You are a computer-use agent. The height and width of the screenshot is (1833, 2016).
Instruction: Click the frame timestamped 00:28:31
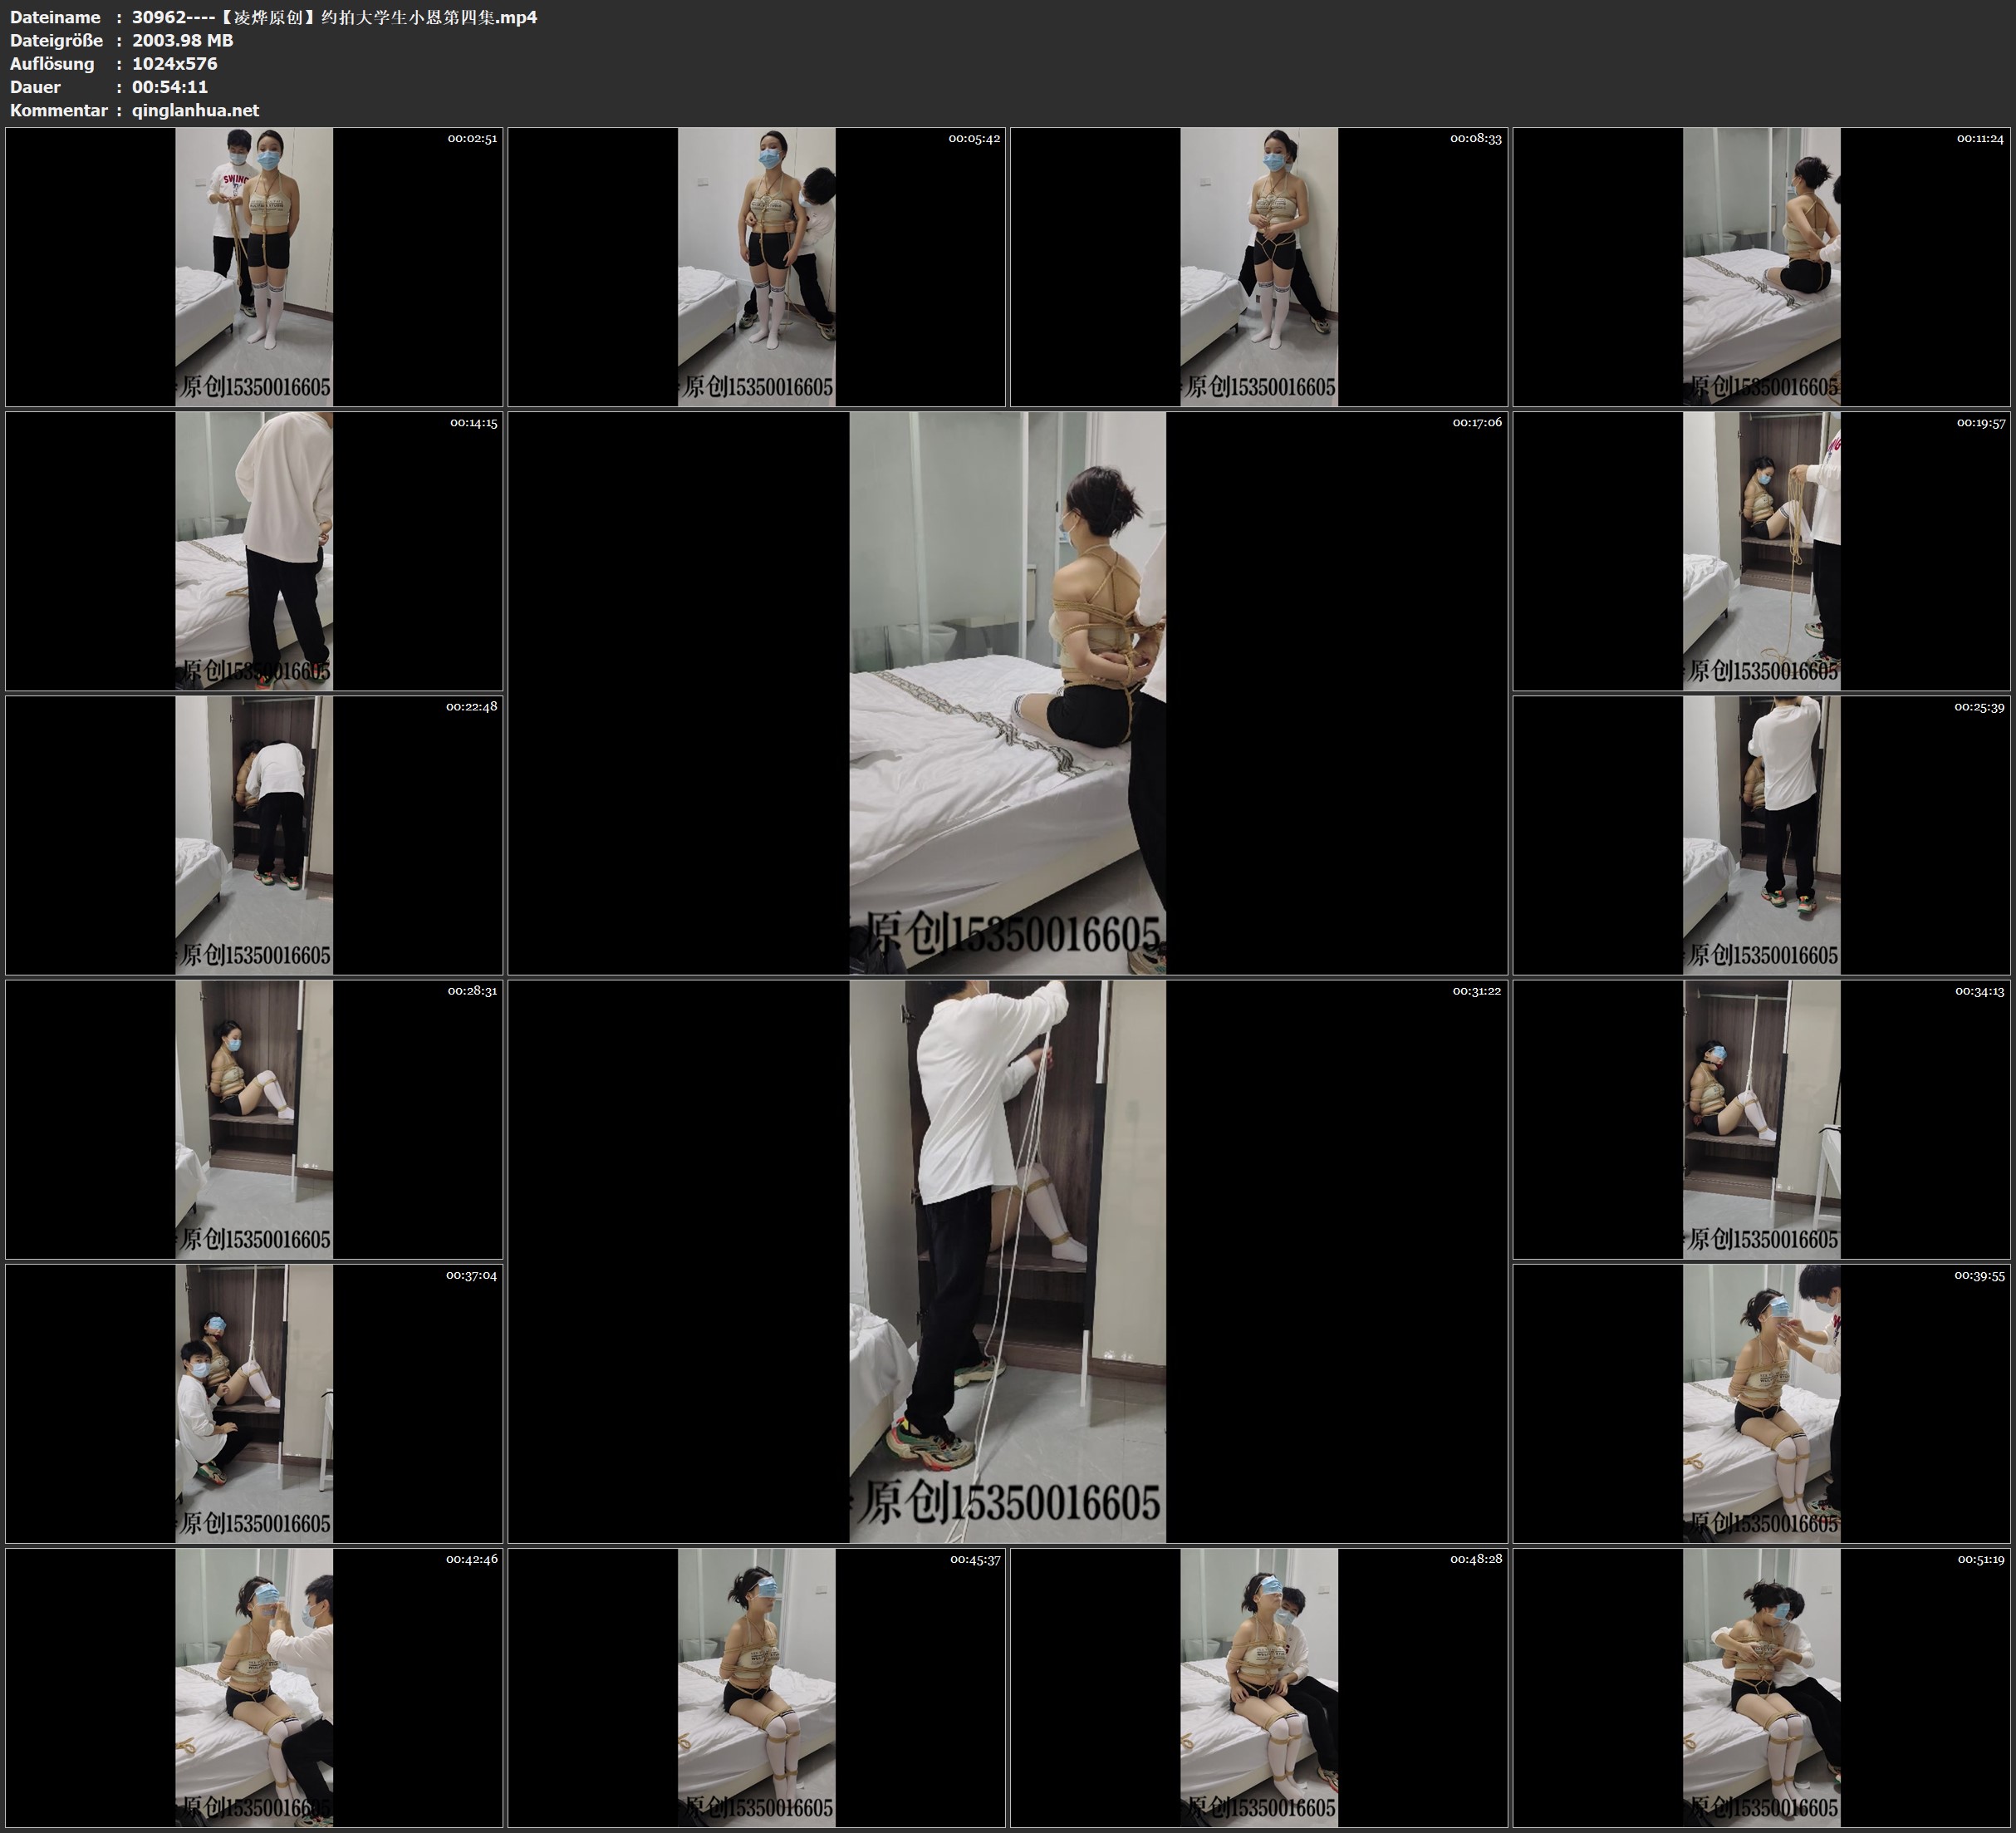click(x=254, y=1118)
